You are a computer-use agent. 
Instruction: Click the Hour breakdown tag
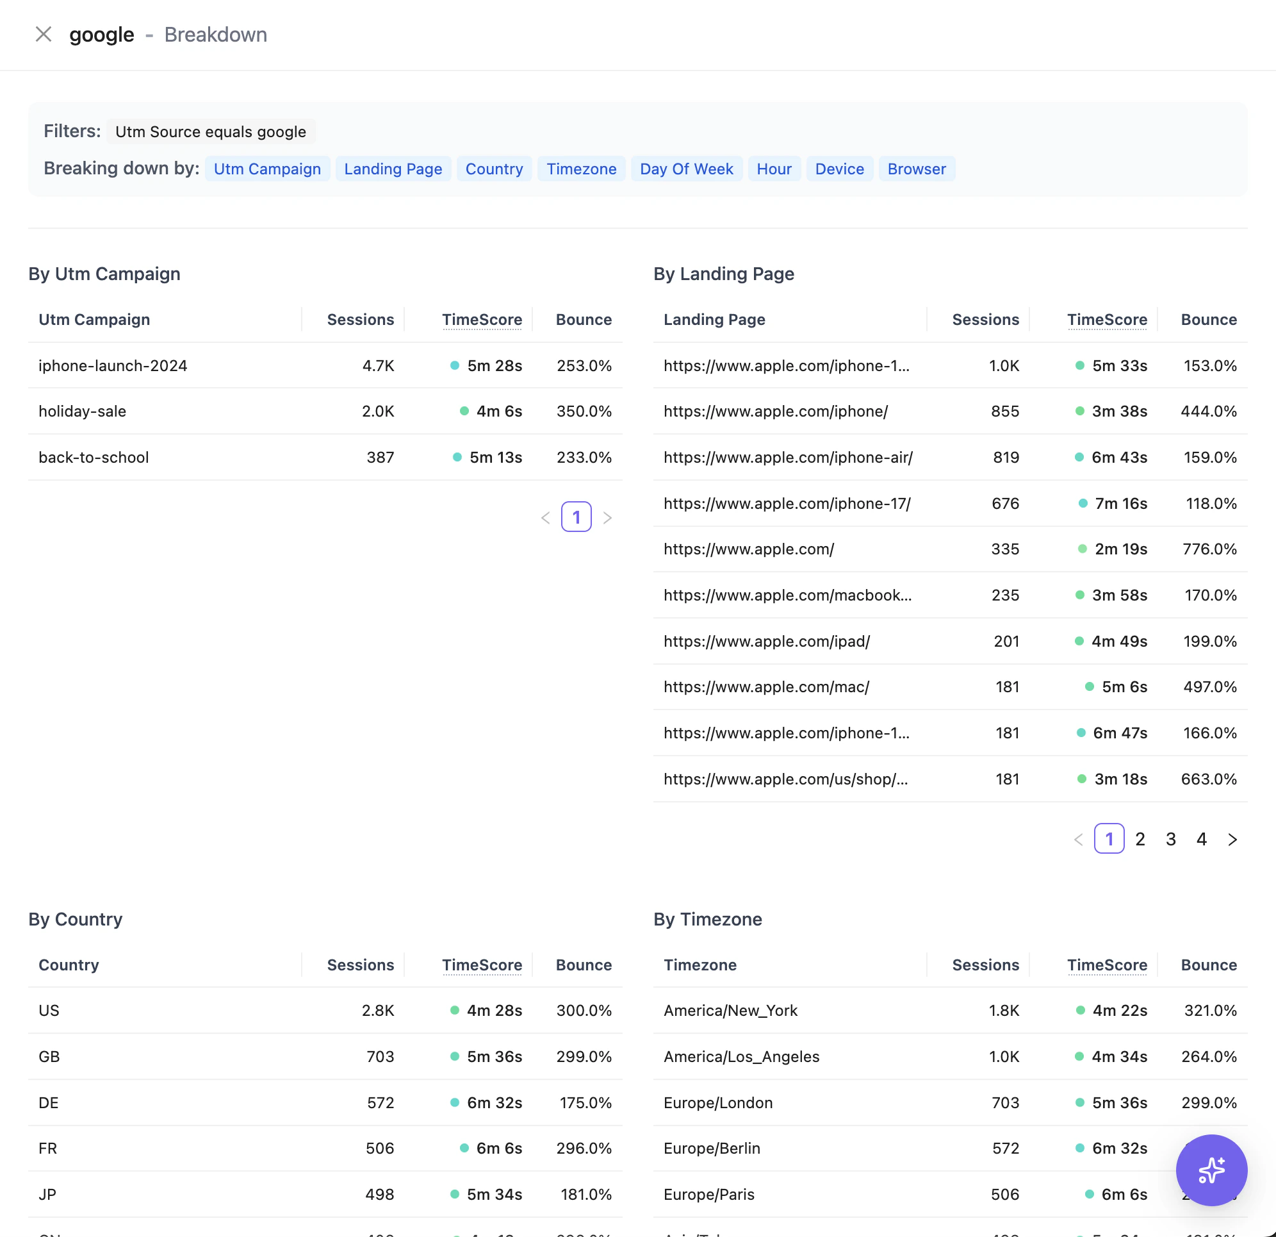774,169
